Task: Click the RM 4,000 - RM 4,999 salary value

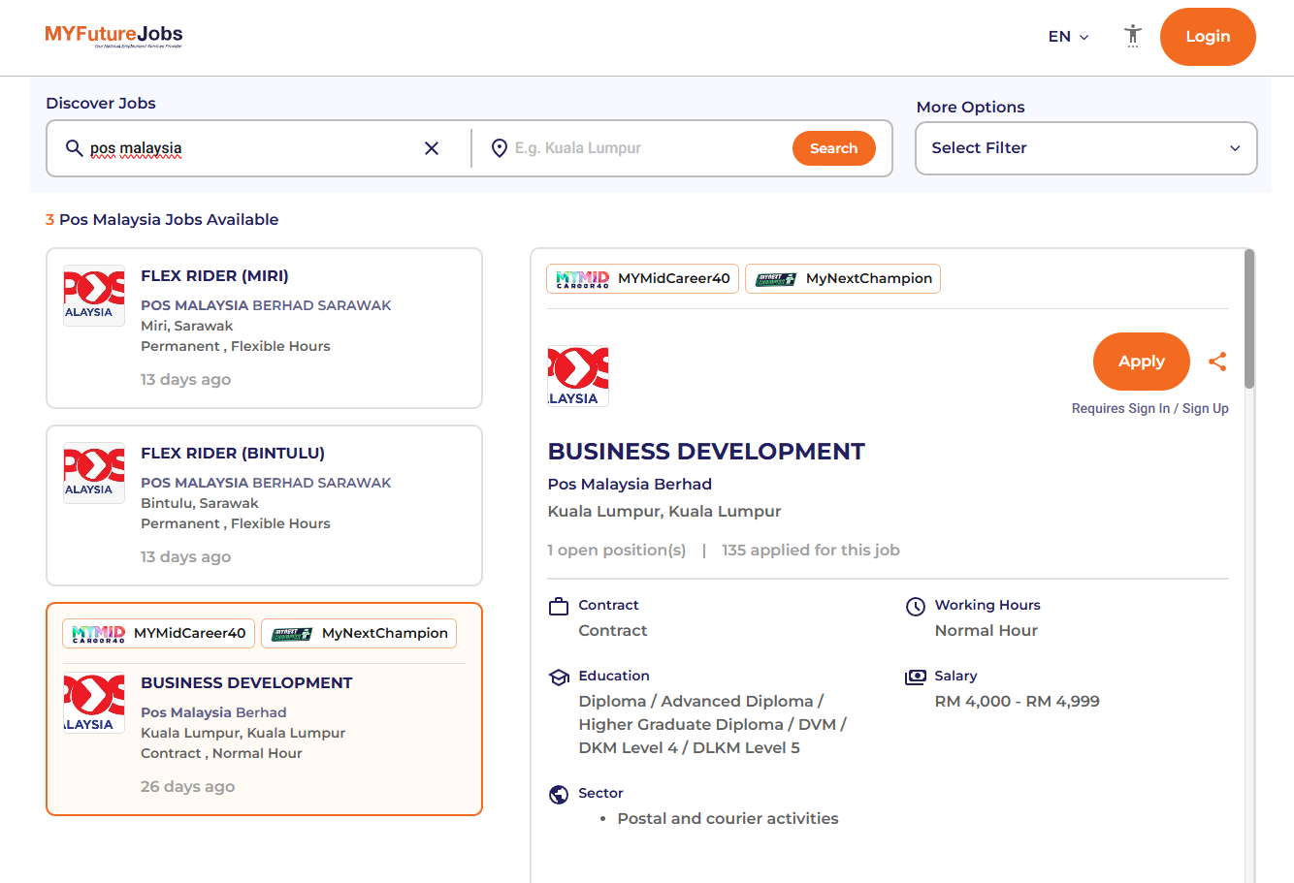Action: 1018,701
